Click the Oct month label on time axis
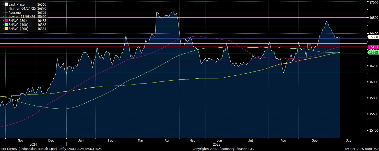Viewport: 379px width, 151px height. pos(348,140)
